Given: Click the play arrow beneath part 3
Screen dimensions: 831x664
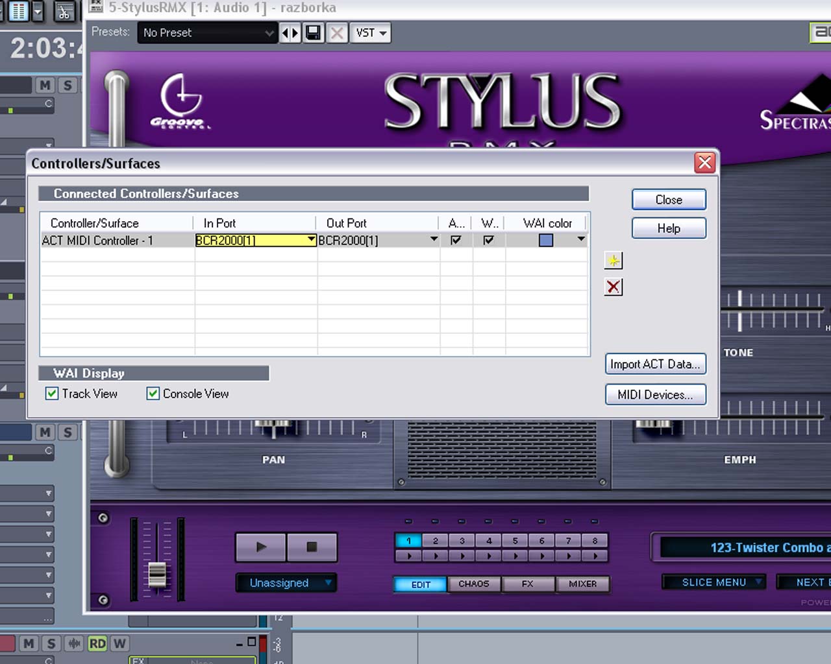Looking at the screenshot, I should tap(462, 556).
